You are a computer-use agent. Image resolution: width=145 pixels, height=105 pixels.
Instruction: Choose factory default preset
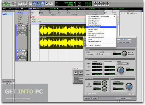[101, 45]
